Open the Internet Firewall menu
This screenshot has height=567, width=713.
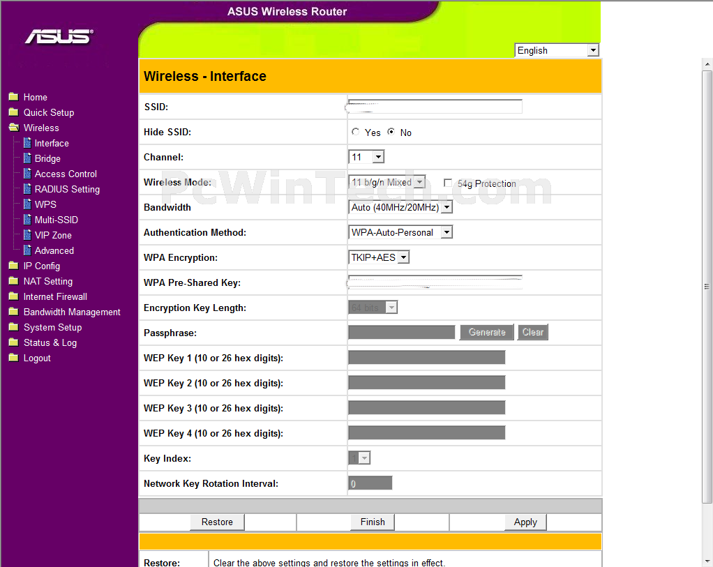point(56,297)
